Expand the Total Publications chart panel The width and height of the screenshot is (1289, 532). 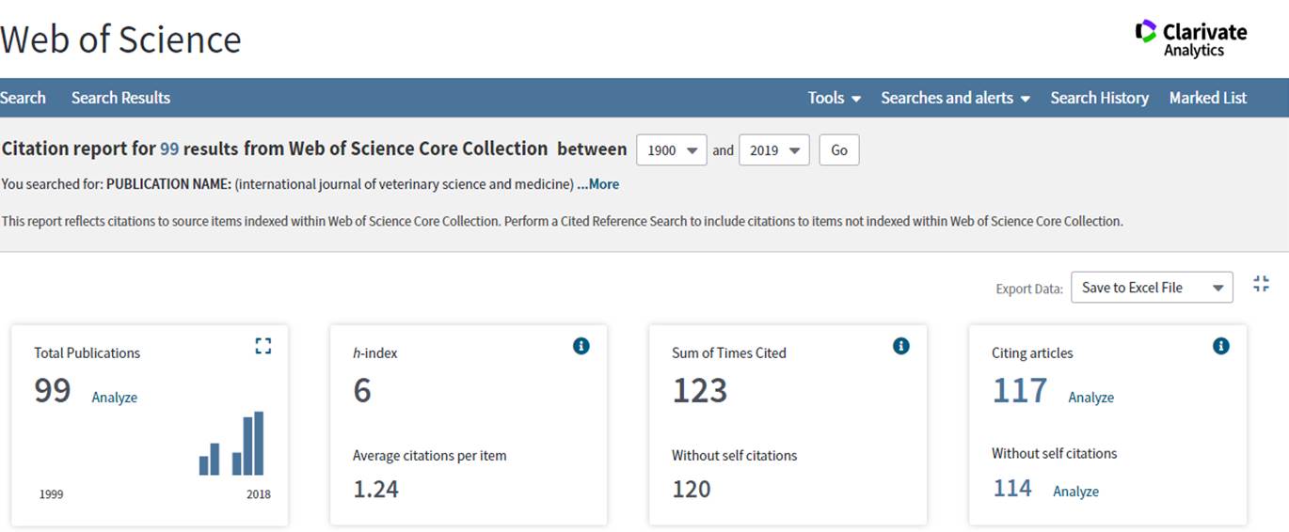[263, 346]
